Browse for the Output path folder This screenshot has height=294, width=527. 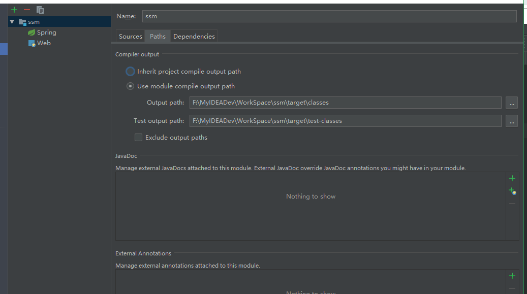click(512, 103)
